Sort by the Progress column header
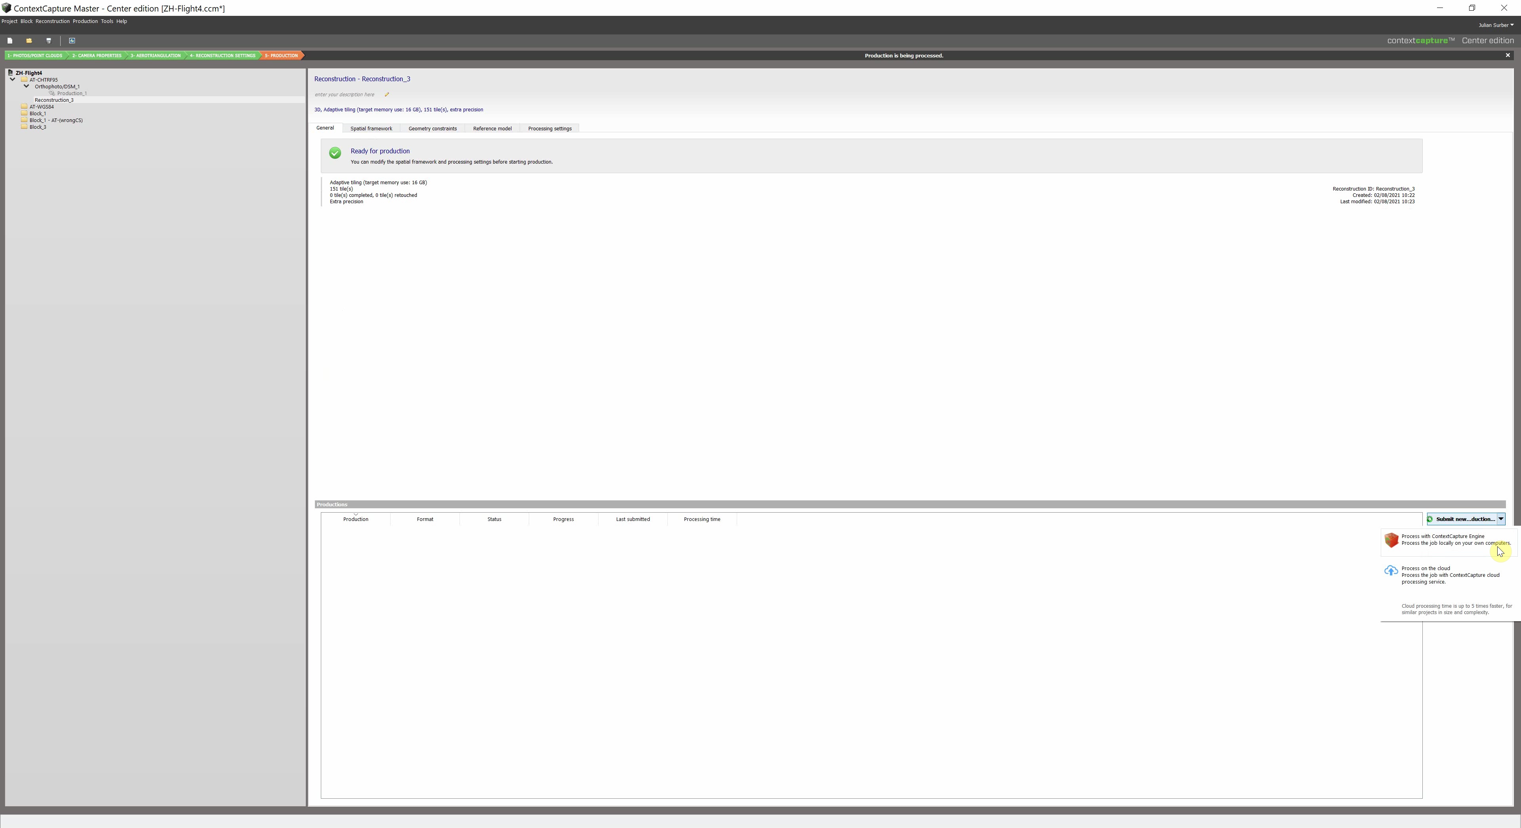 563,519
